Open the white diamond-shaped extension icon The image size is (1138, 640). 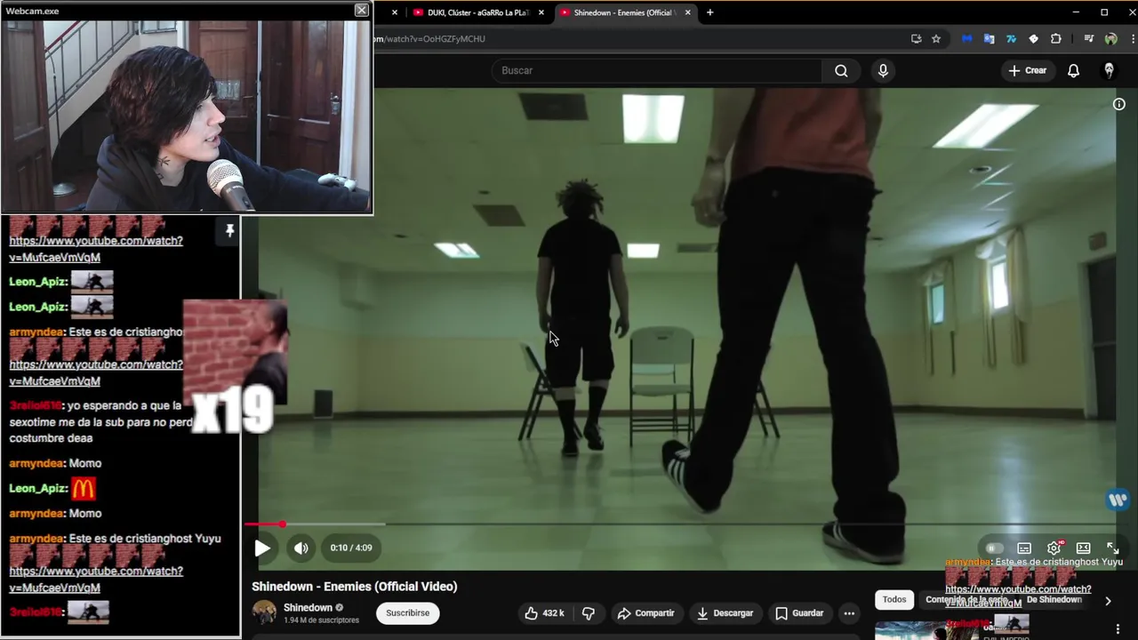1033,39
